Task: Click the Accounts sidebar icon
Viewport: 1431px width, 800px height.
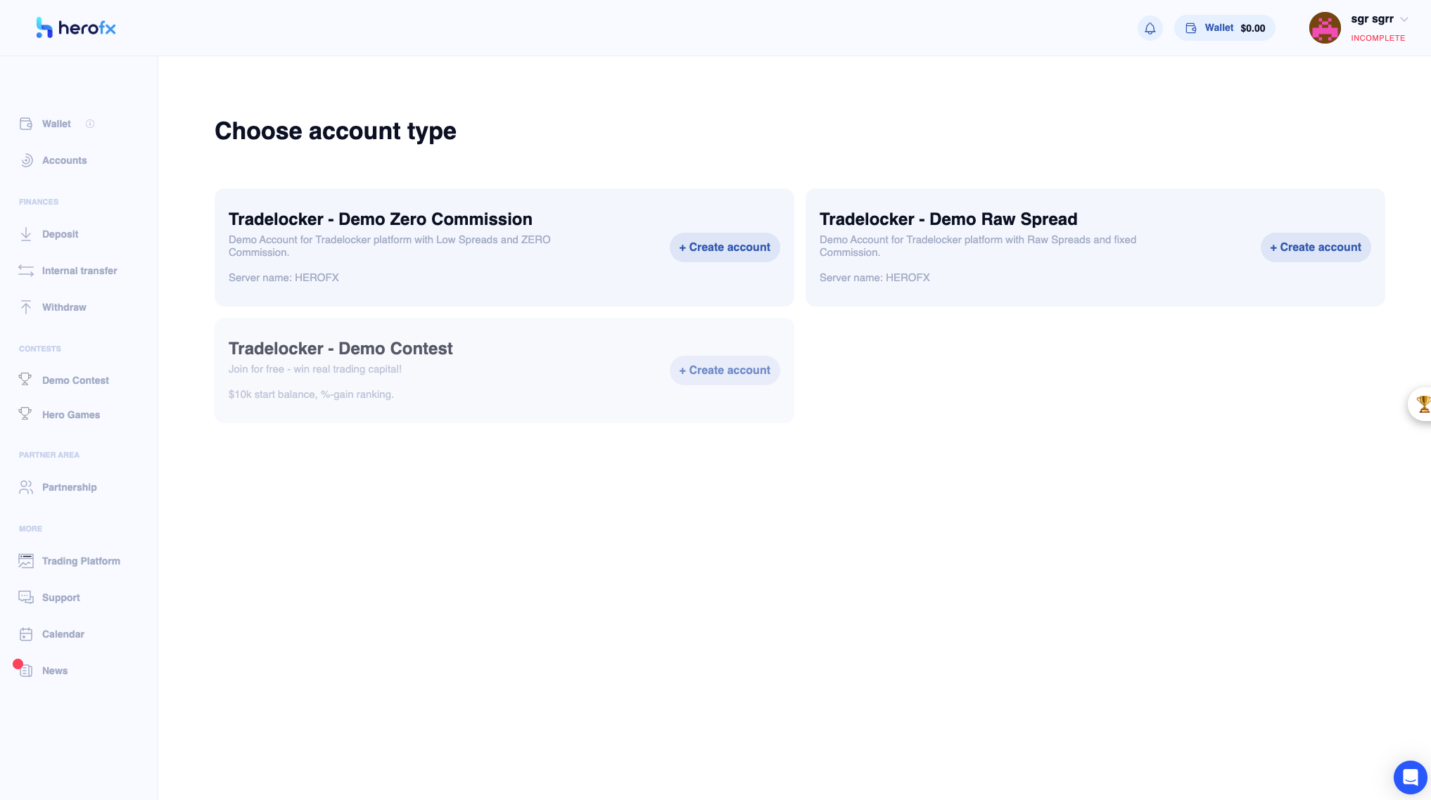Action: point(26,160)
